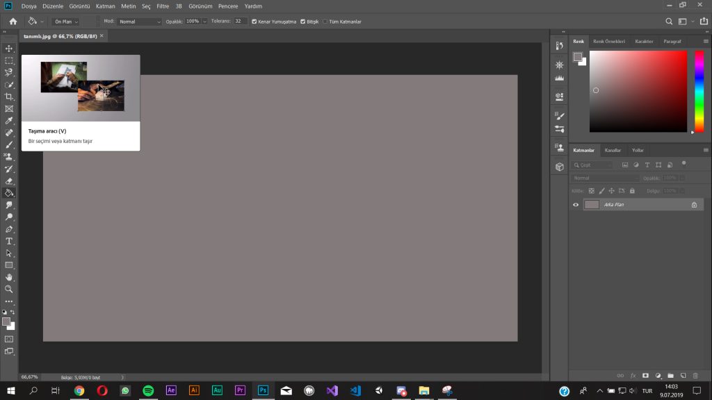This screenshot has height=400, width=712.
Task: Select the Move tool in the toolbar
Action: tap(9, 49)
